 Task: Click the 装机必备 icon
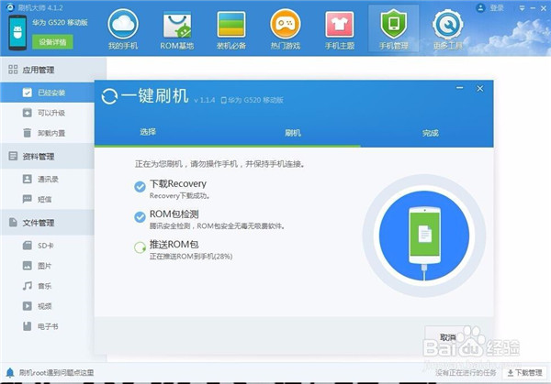click(x=231, y=25)
